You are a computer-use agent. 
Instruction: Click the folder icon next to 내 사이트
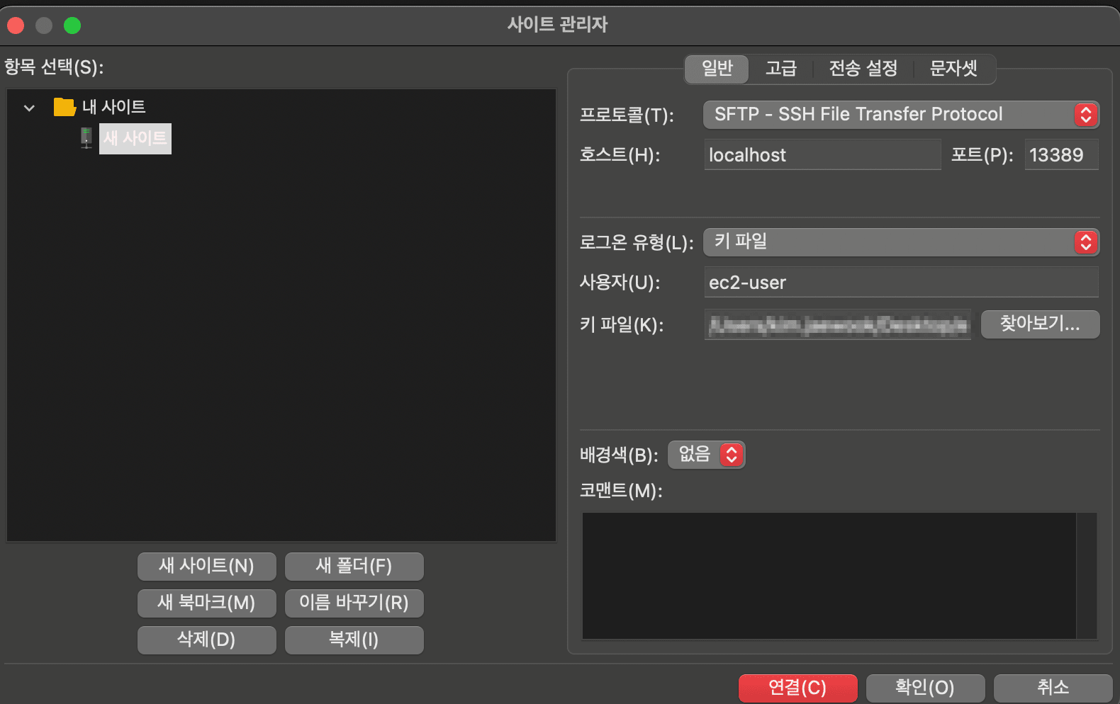(x=65, y=107)
